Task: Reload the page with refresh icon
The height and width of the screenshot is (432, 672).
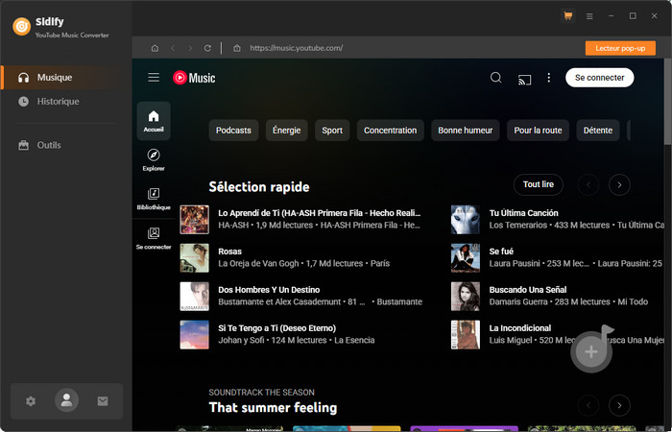Action: (207, 48)
